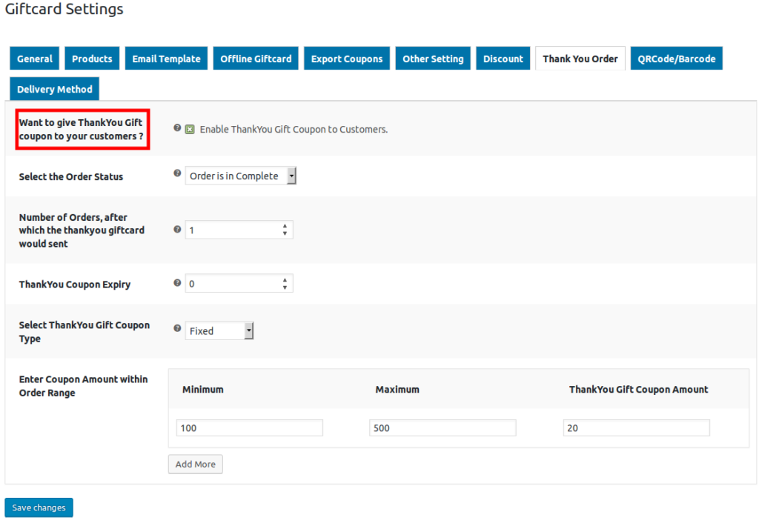Click the 'Minimum' column header
Image resolution: width=759 pixels, height=529 pixels.
point(203,390)
